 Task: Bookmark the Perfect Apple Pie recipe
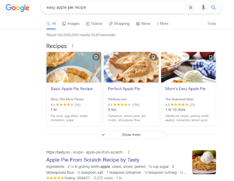(153, 57)
